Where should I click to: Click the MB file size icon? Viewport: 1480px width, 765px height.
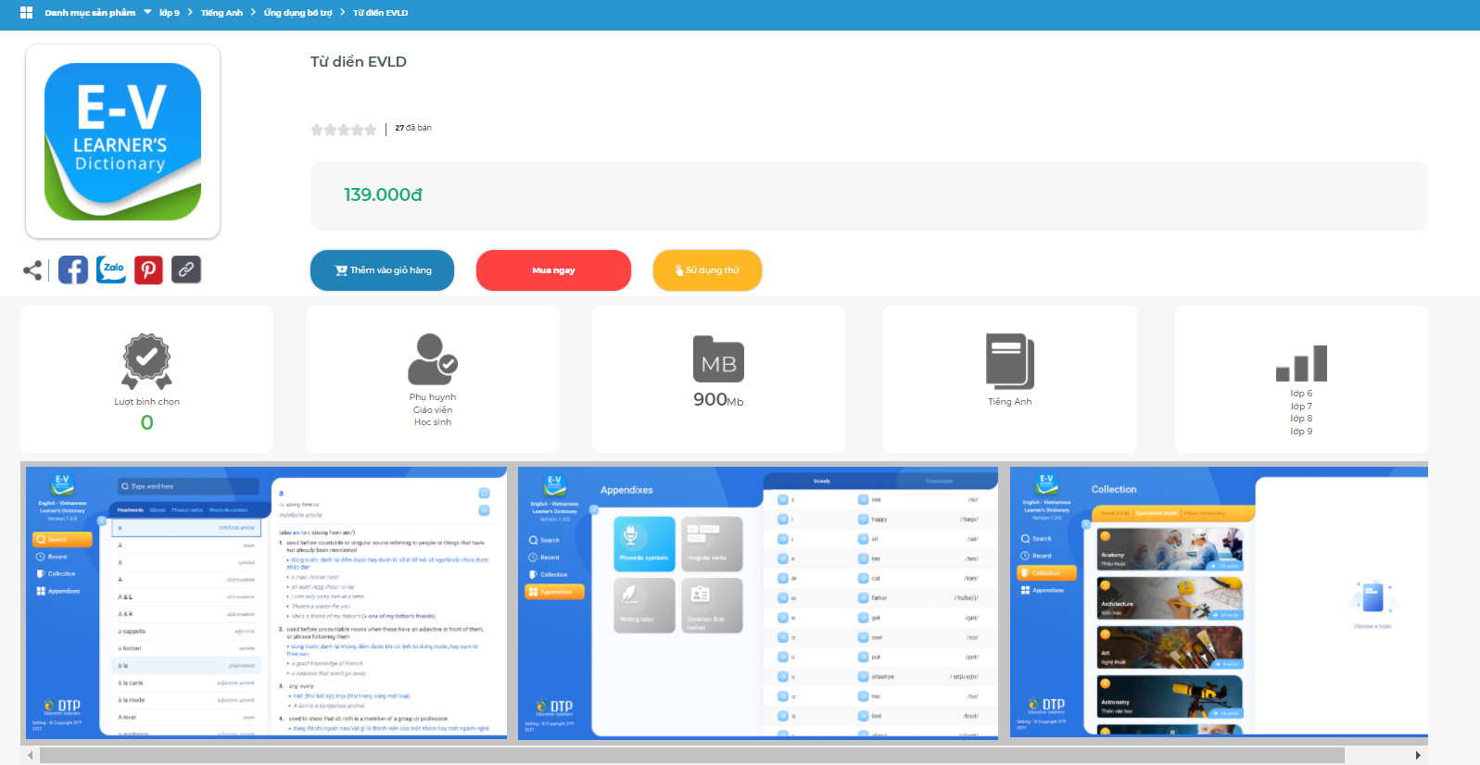point(718,359)
